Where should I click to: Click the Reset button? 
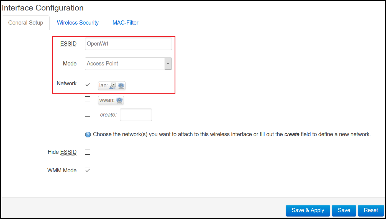[x=371, y=210]
